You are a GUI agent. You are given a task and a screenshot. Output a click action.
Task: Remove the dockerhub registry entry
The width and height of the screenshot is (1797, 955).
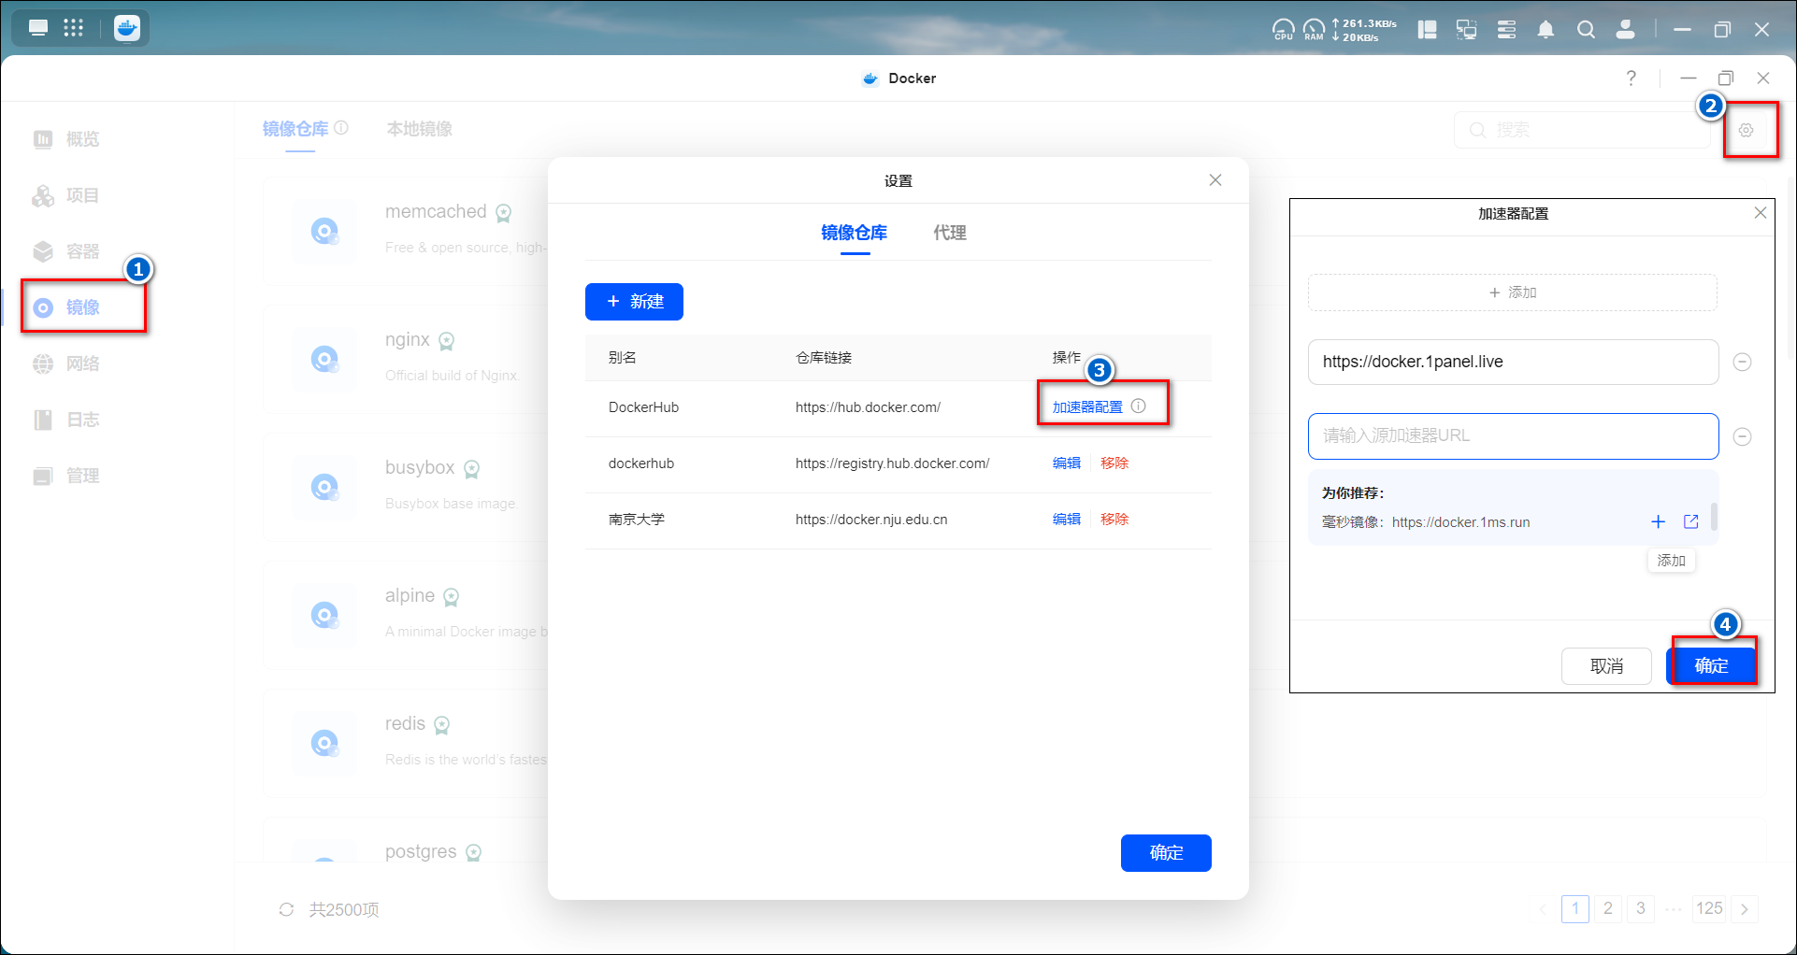pyautogui.click(x=1114, y=463)
